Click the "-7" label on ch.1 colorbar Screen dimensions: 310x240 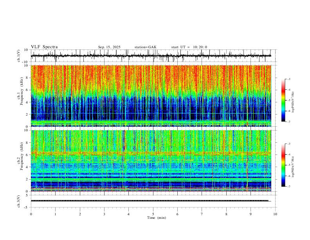pos(289,122)
